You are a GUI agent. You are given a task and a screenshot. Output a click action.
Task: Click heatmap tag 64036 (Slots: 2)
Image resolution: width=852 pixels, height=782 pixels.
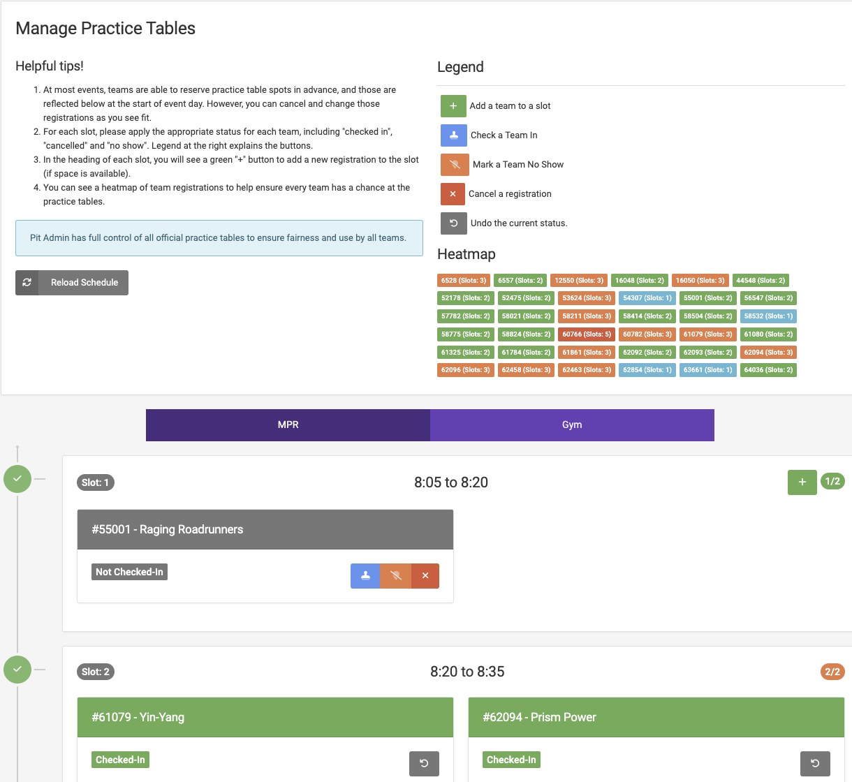pos(768,370)
